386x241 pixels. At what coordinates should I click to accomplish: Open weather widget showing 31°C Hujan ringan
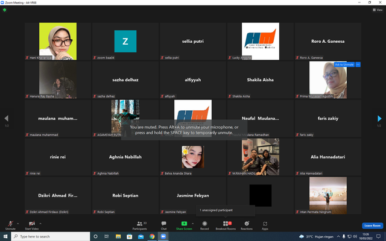[316, 237]
